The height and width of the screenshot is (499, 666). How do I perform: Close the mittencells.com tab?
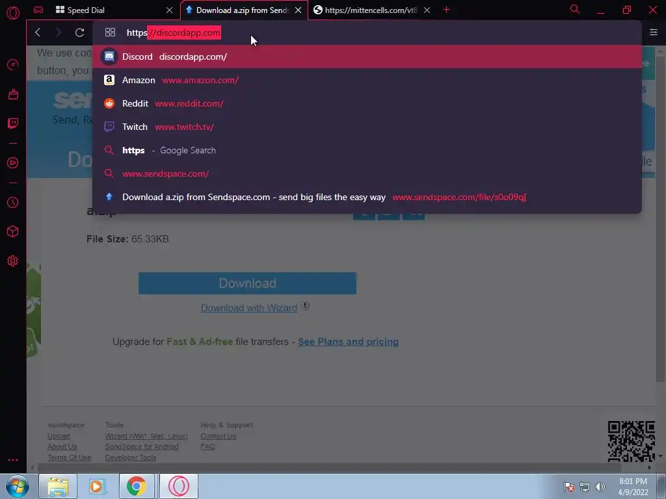(x=427, y=10)
